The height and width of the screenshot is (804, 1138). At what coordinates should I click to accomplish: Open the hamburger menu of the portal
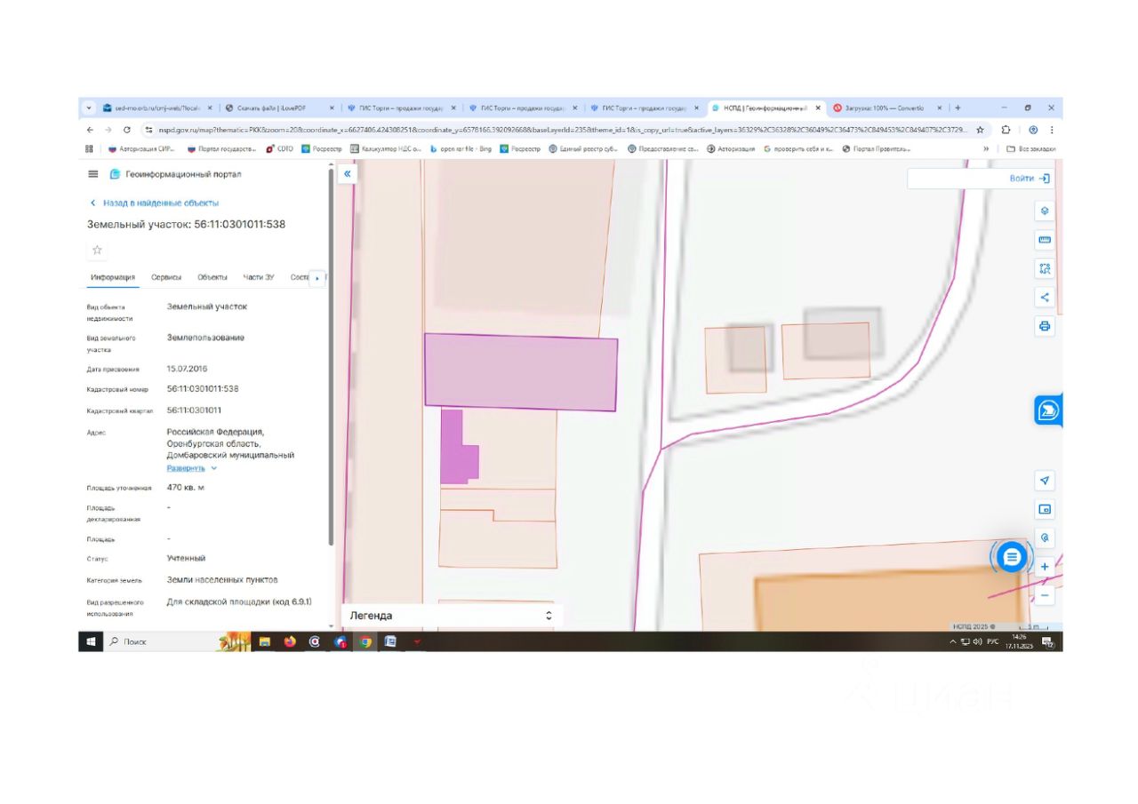(93, 174)
